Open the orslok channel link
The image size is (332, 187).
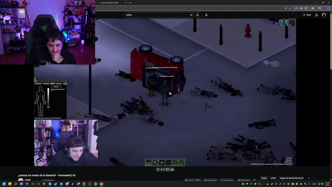tap(28, 180)
